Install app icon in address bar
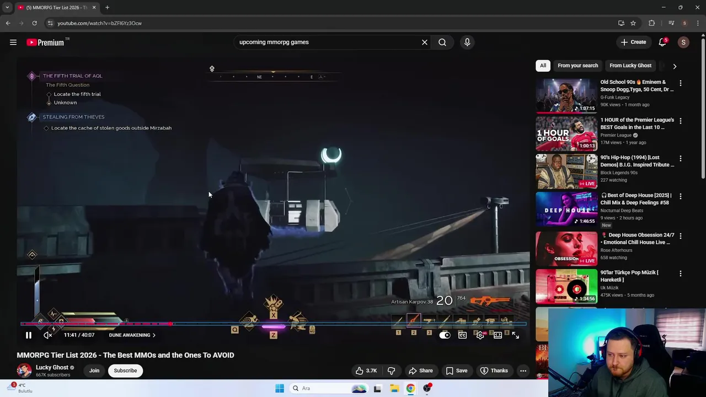 pyautogui.click(x=621, y=23)
